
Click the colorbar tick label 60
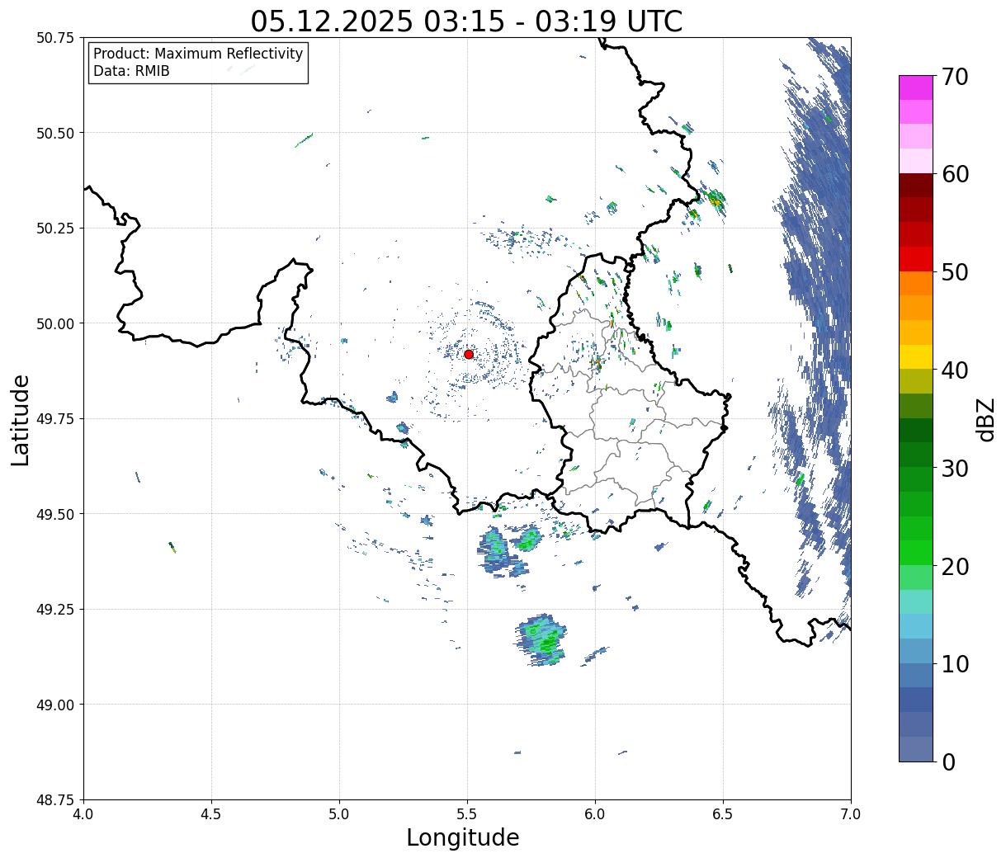tap(955, 174)
